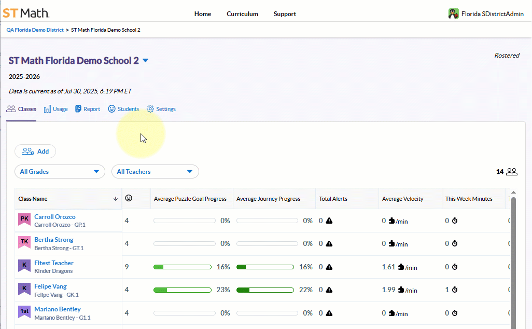532x329 pixels.
Task: Click the Usage bar-chart icon
Action: click(47, 109)
